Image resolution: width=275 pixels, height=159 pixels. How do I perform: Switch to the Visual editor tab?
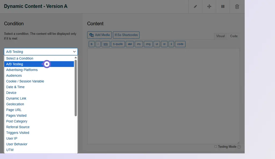[x=220, y=36]
